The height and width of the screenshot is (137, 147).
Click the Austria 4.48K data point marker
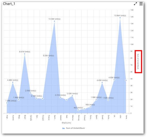tap(13, 82)
